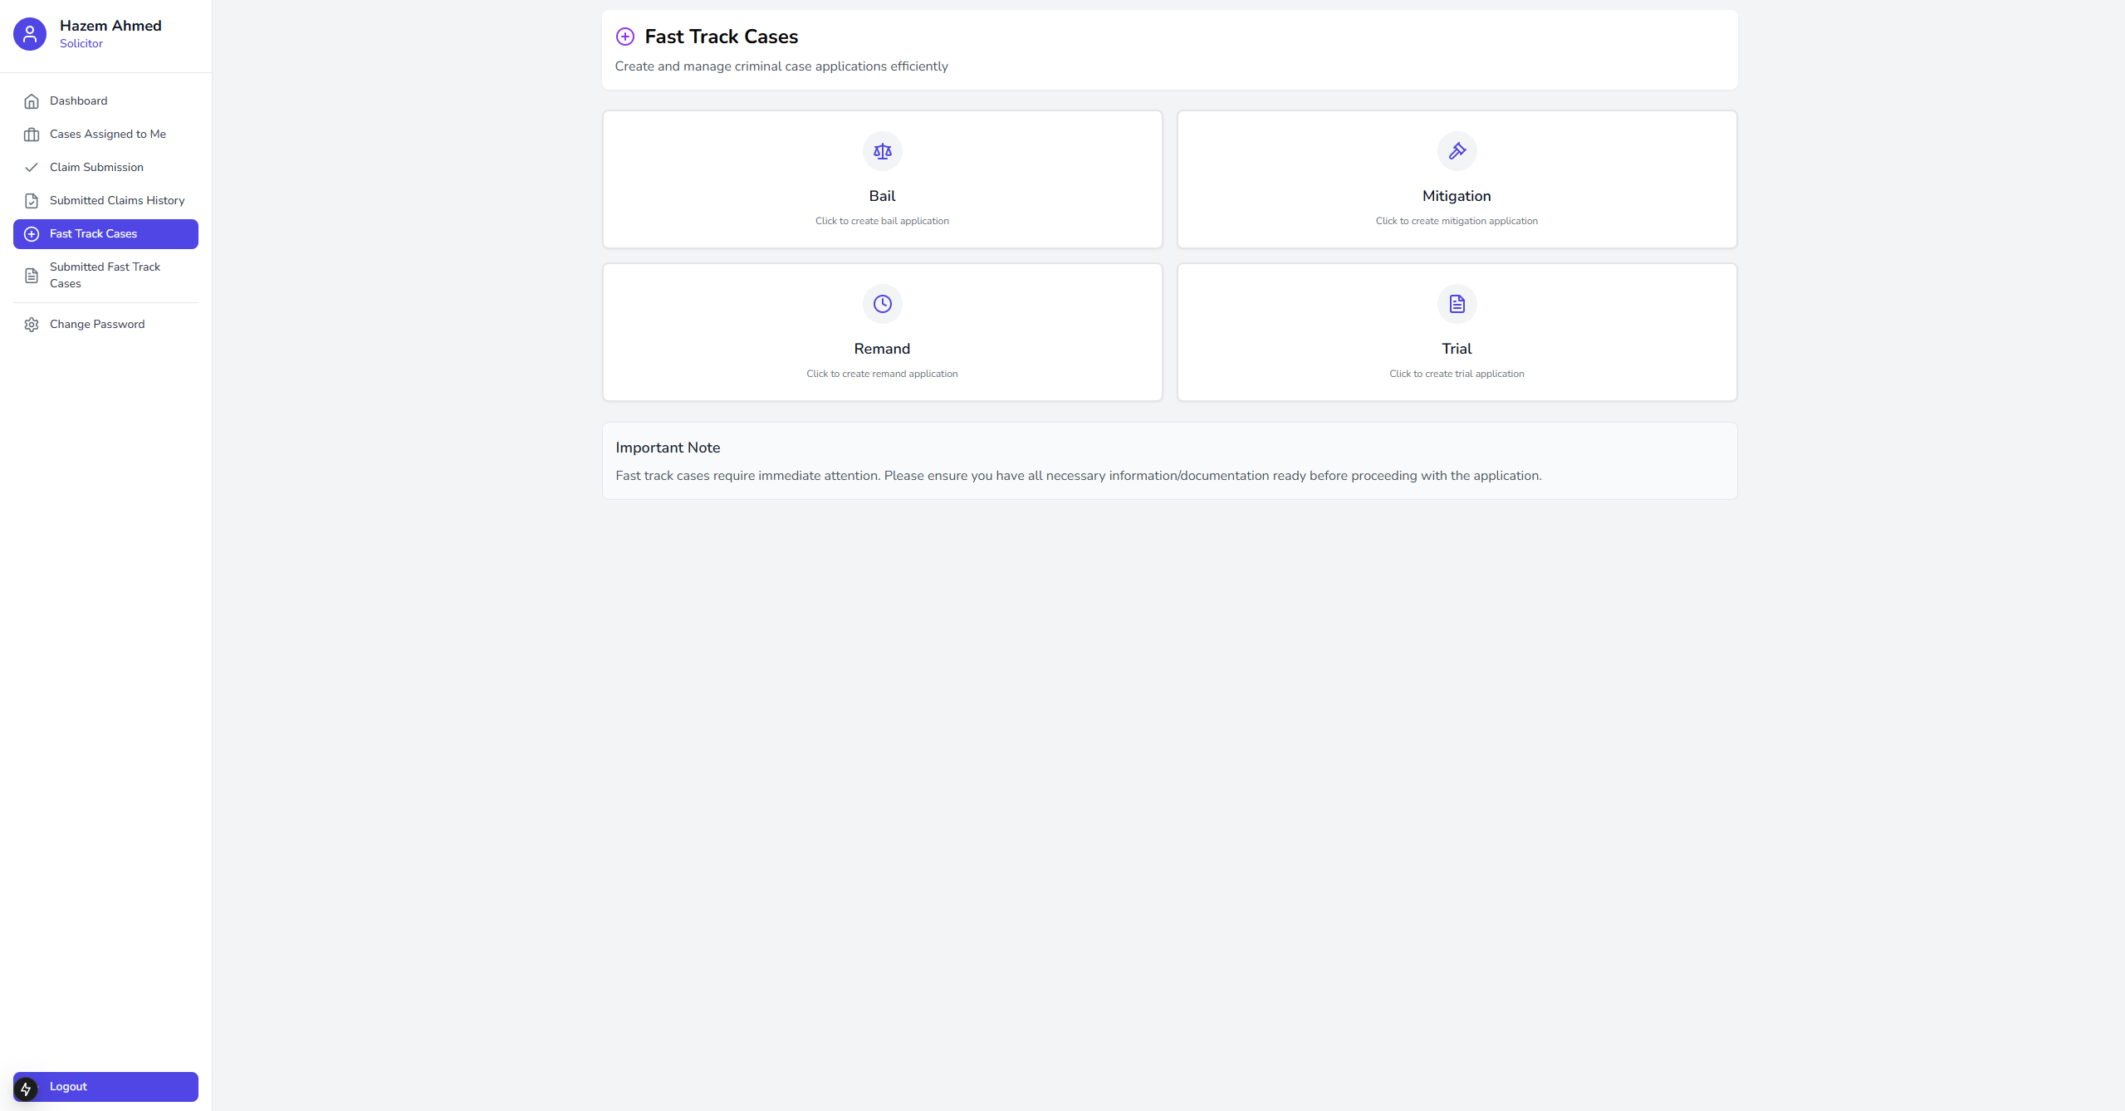
Task: Click the Cases Assigned briefcase icon
Action: pyautogui.click(x=32, y=135)
